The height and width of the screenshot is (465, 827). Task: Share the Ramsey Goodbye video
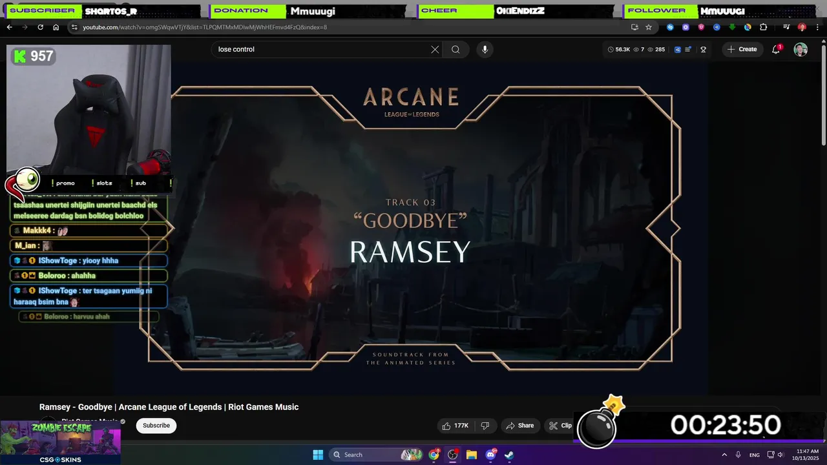coord(520,426)
